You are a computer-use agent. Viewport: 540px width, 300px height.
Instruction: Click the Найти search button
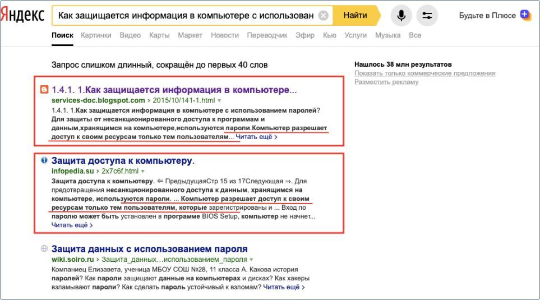pyautogui.click(x=357, y=15)
